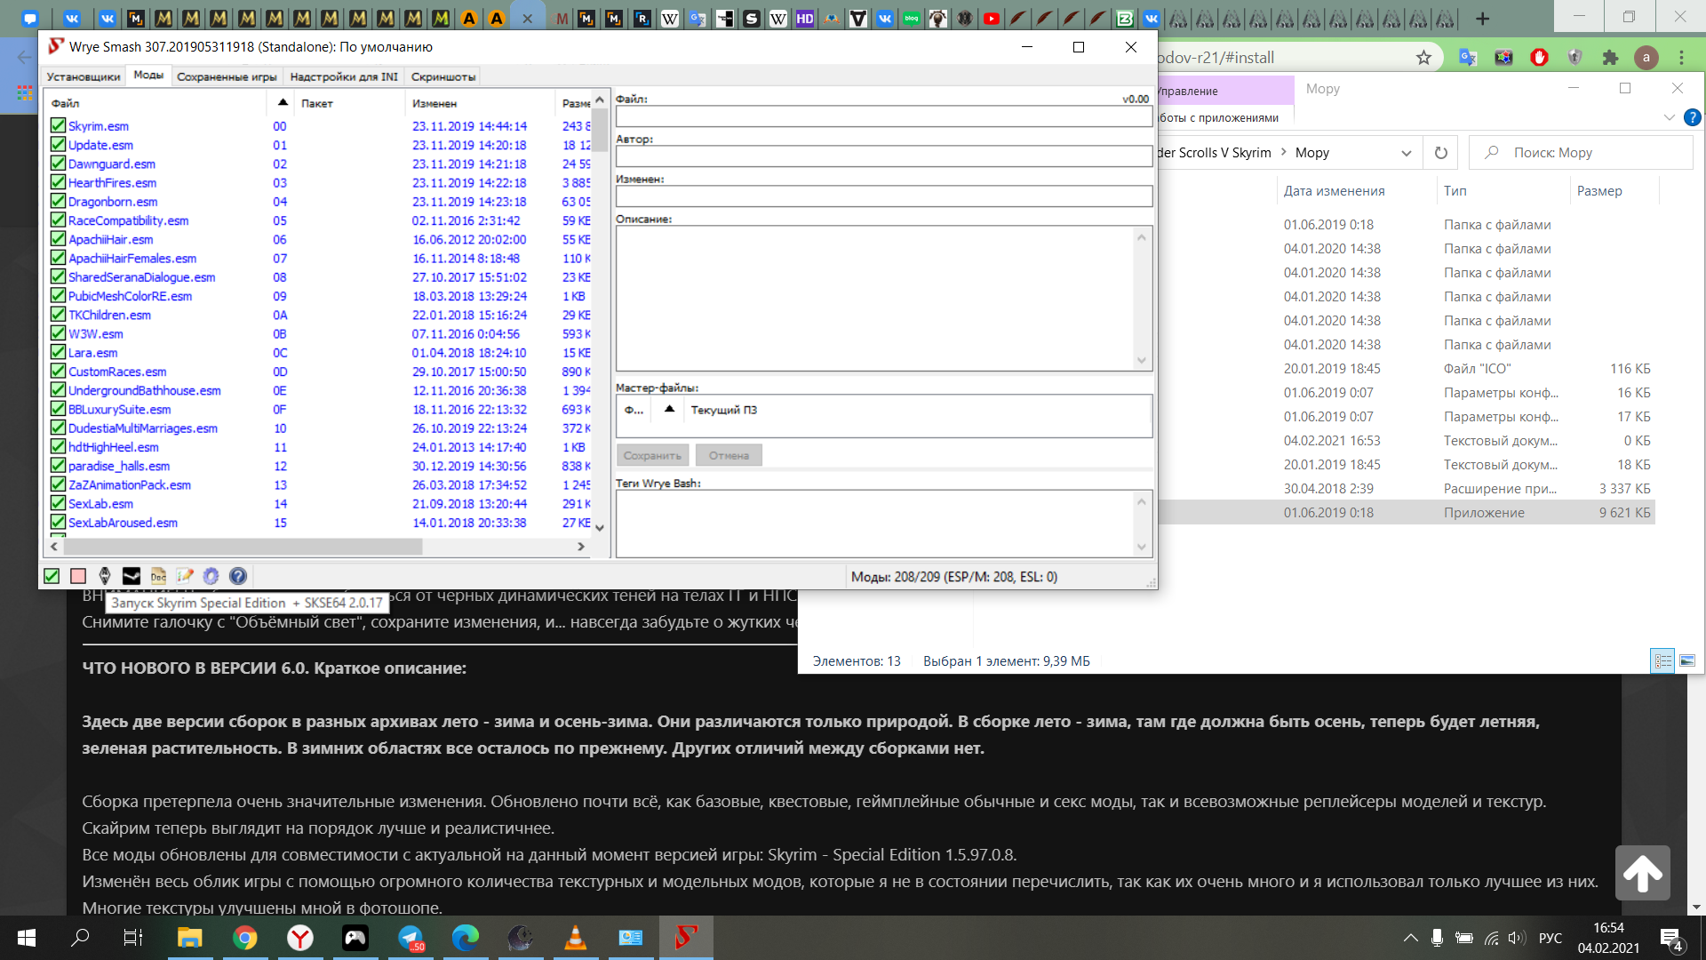Open the Doc Browser icon
The image size is (1706, 960).
tap(158, 576)
